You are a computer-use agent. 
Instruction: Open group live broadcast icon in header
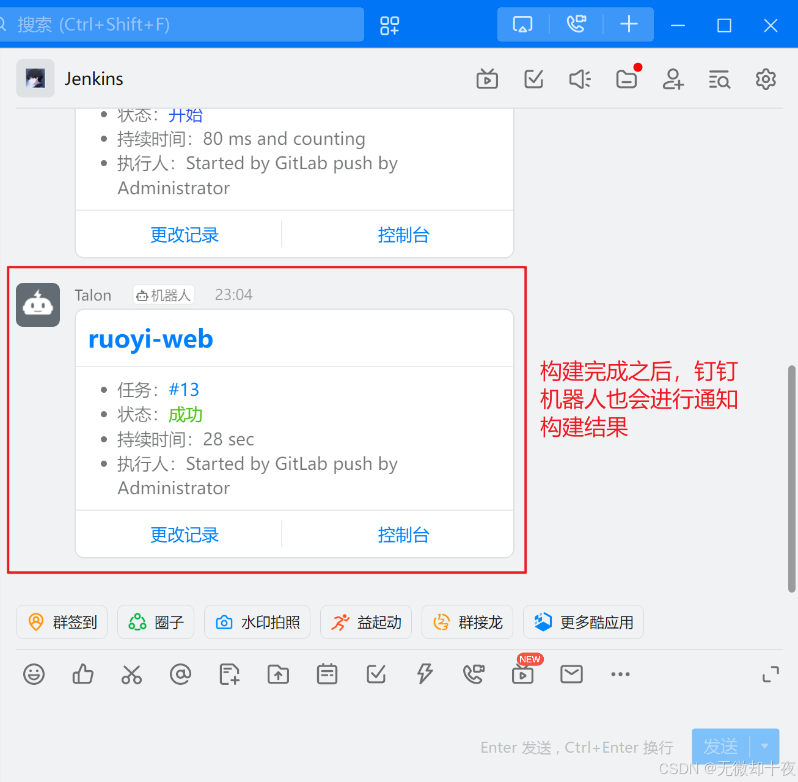pyautogui.click(x=487, y=79)
